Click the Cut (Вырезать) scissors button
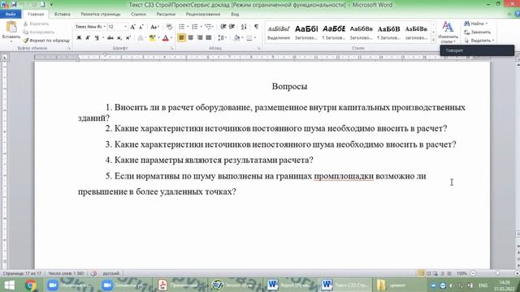Screen dimensions: 520x292 pyautogui.click(x=36, y=24)
